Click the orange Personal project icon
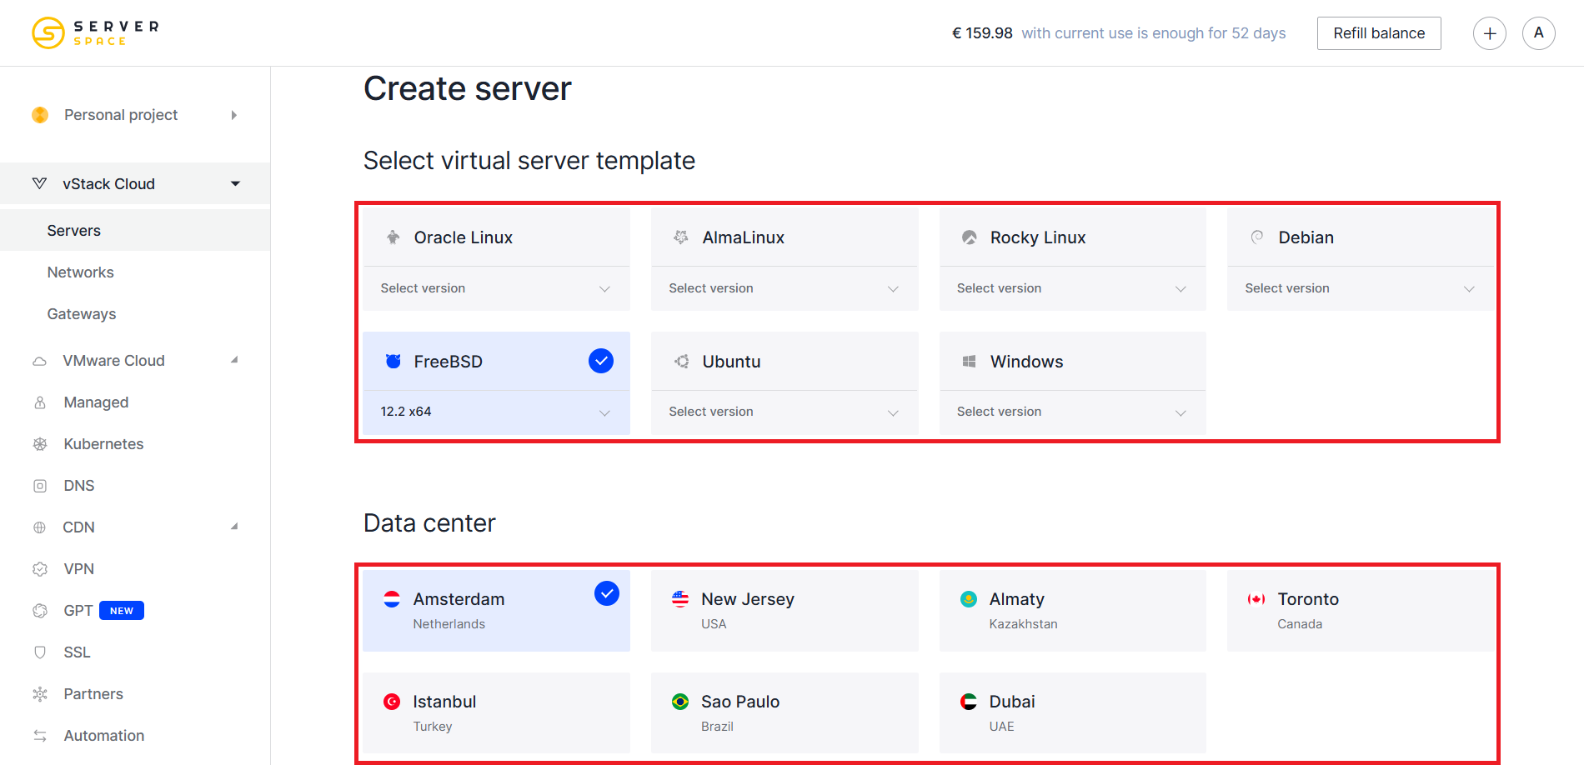1584x765 pixels. pos(40,115)
